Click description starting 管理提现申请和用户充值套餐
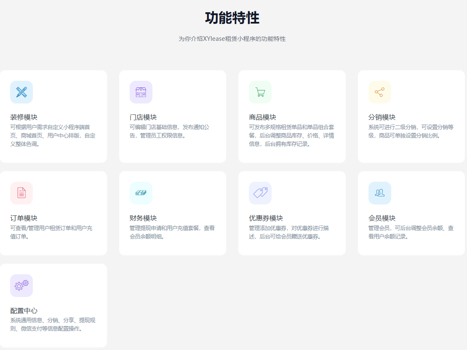This screenshot has height=350, width=467. 172,232
